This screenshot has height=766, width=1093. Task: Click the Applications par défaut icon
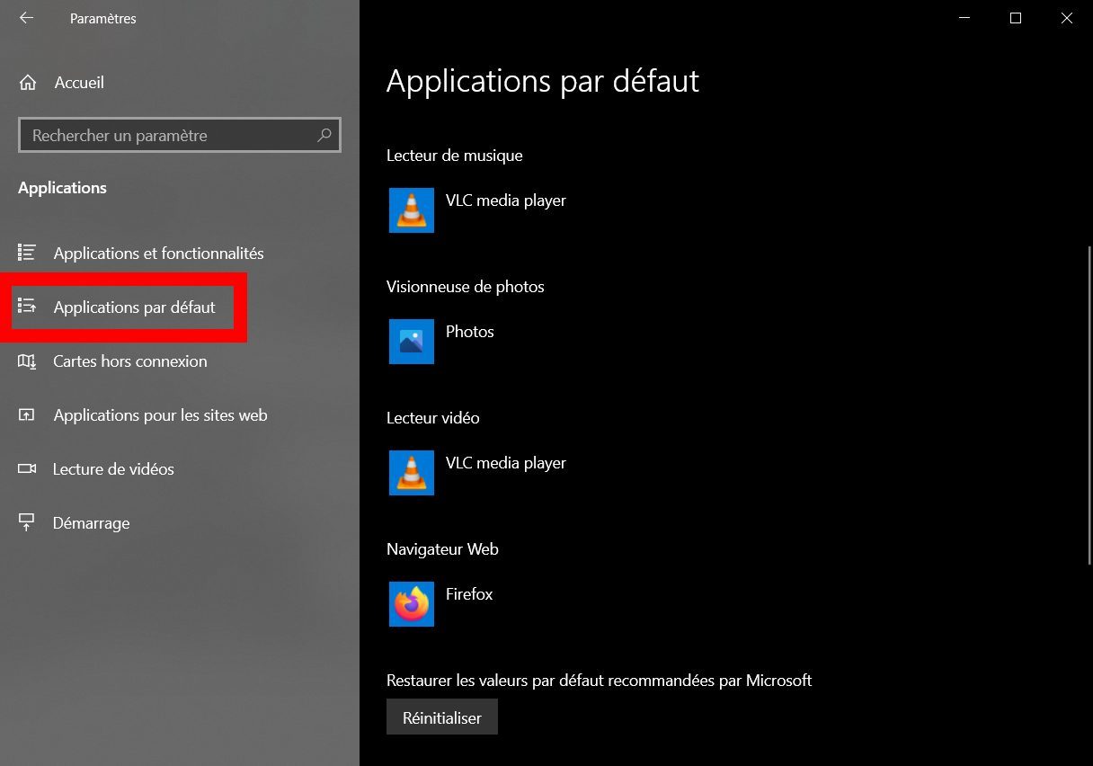27,307
